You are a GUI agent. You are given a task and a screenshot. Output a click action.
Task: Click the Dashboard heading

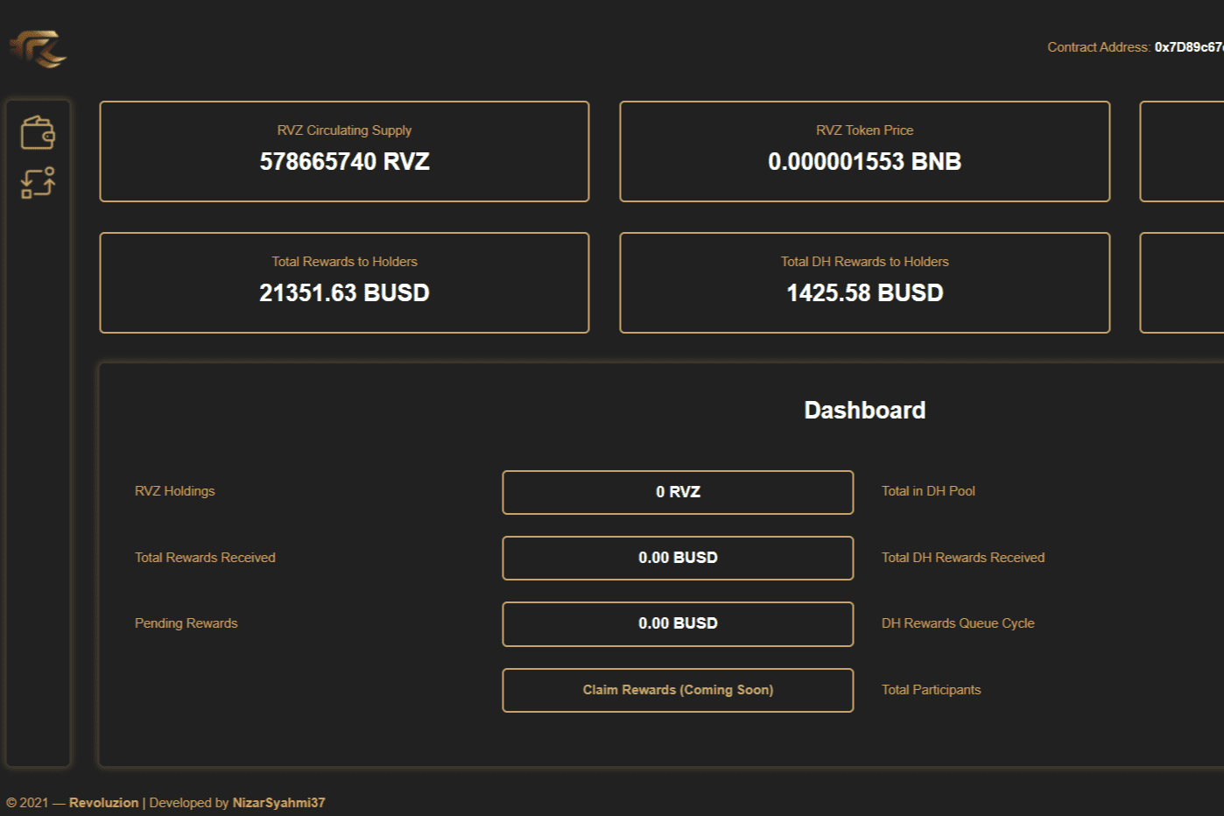(864, 409)
